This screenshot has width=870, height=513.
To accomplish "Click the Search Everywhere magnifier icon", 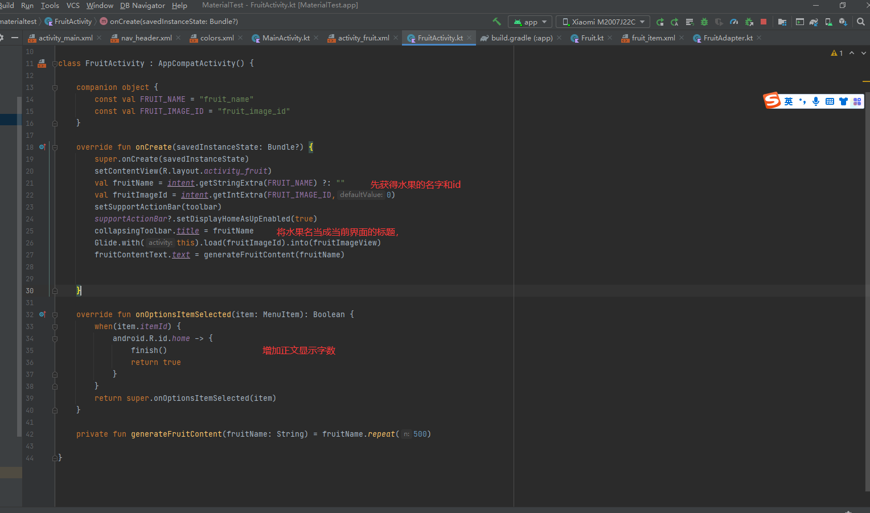I will pyautogui.click(x=860, y=22).
